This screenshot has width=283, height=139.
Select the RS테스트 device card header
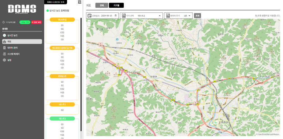pos(62,76)
